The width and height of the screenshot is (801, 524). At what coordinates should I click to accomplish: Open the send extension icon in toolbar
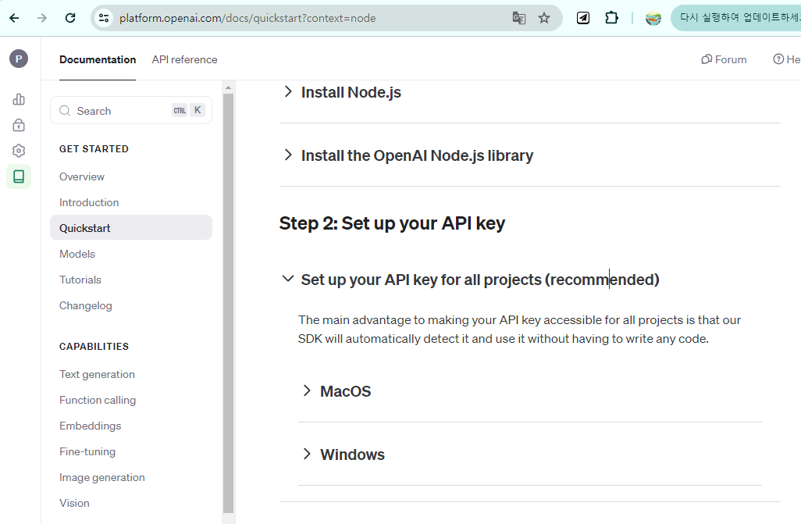[583, 18]
